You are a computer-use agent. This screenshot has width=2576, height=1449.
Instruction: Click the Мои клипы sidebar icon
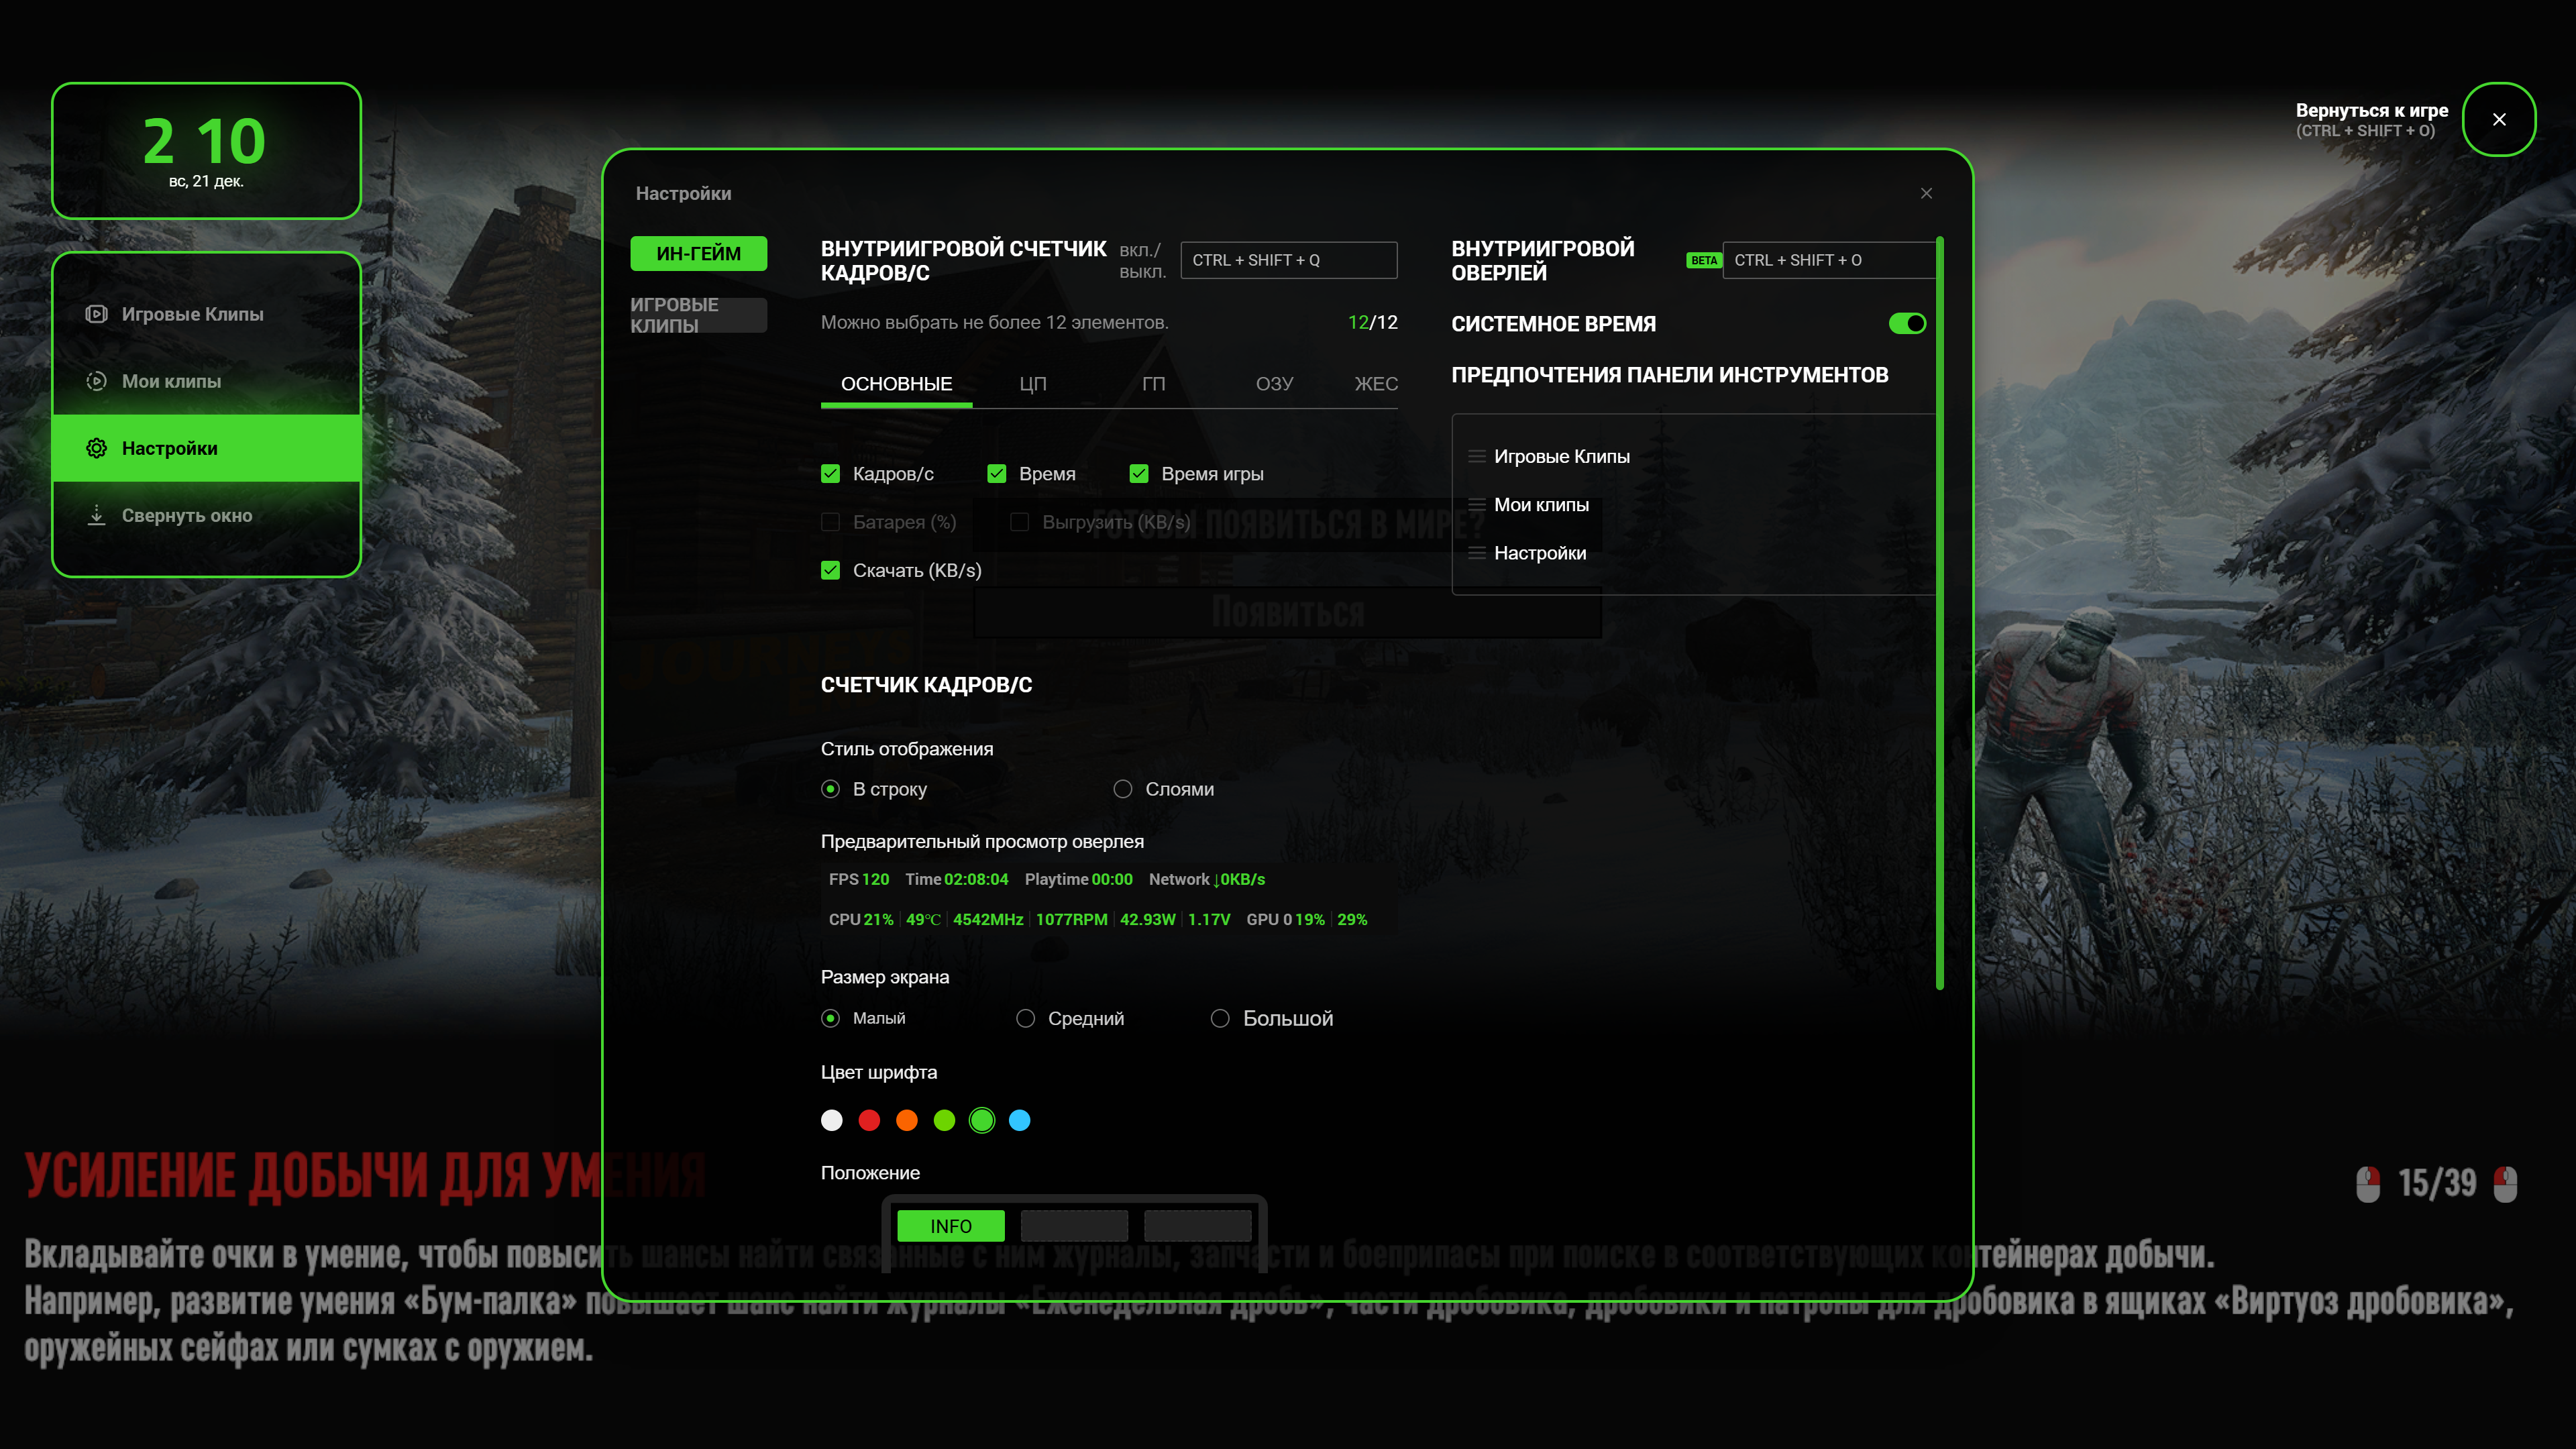point(96,381)
